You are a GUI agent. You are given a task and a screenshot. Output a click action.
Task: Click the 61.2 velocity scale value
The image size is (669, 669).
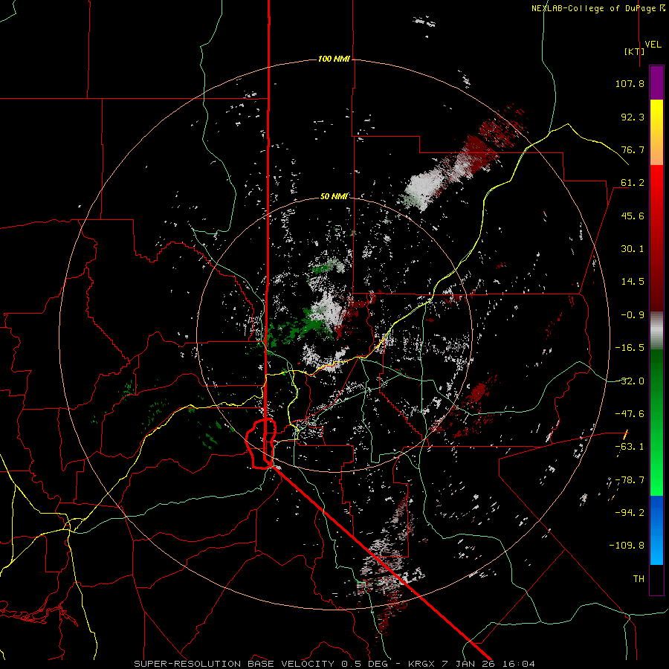coord(633,183)
